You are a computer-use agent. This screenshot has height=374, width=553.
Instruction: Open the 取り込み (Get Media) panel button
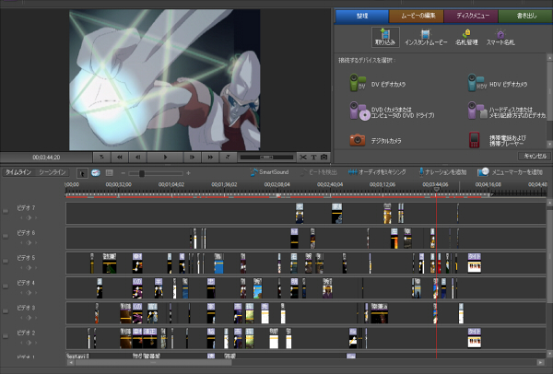tap(385, 37)
